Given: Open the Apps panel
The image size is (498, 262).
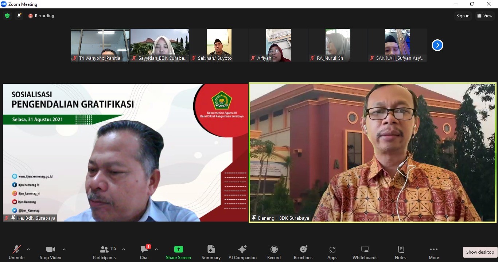Looking at the screenshot, I should pos(332,253).
